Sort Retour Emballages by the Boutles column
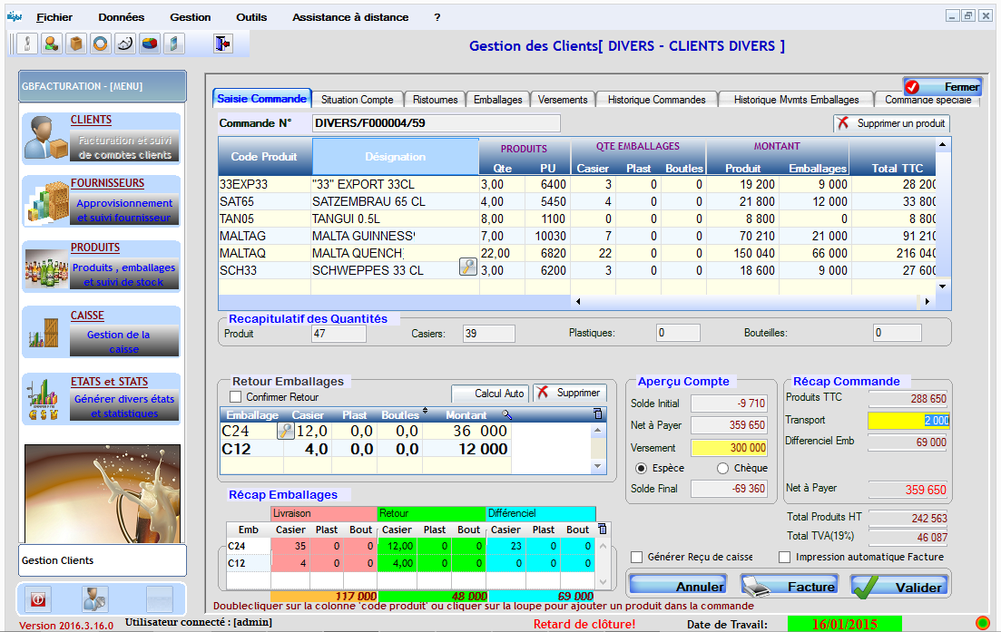This screenshot has height=632, width=1001. [400, 414]
